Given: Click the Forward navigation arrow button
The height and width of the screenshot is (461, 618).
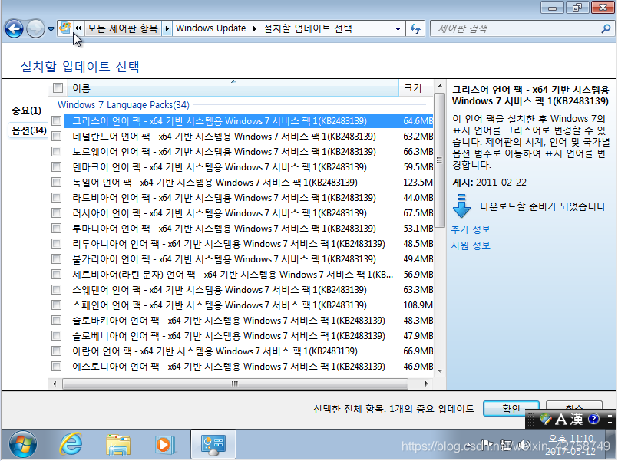Looking at the screenshot, I should (36, 28).
